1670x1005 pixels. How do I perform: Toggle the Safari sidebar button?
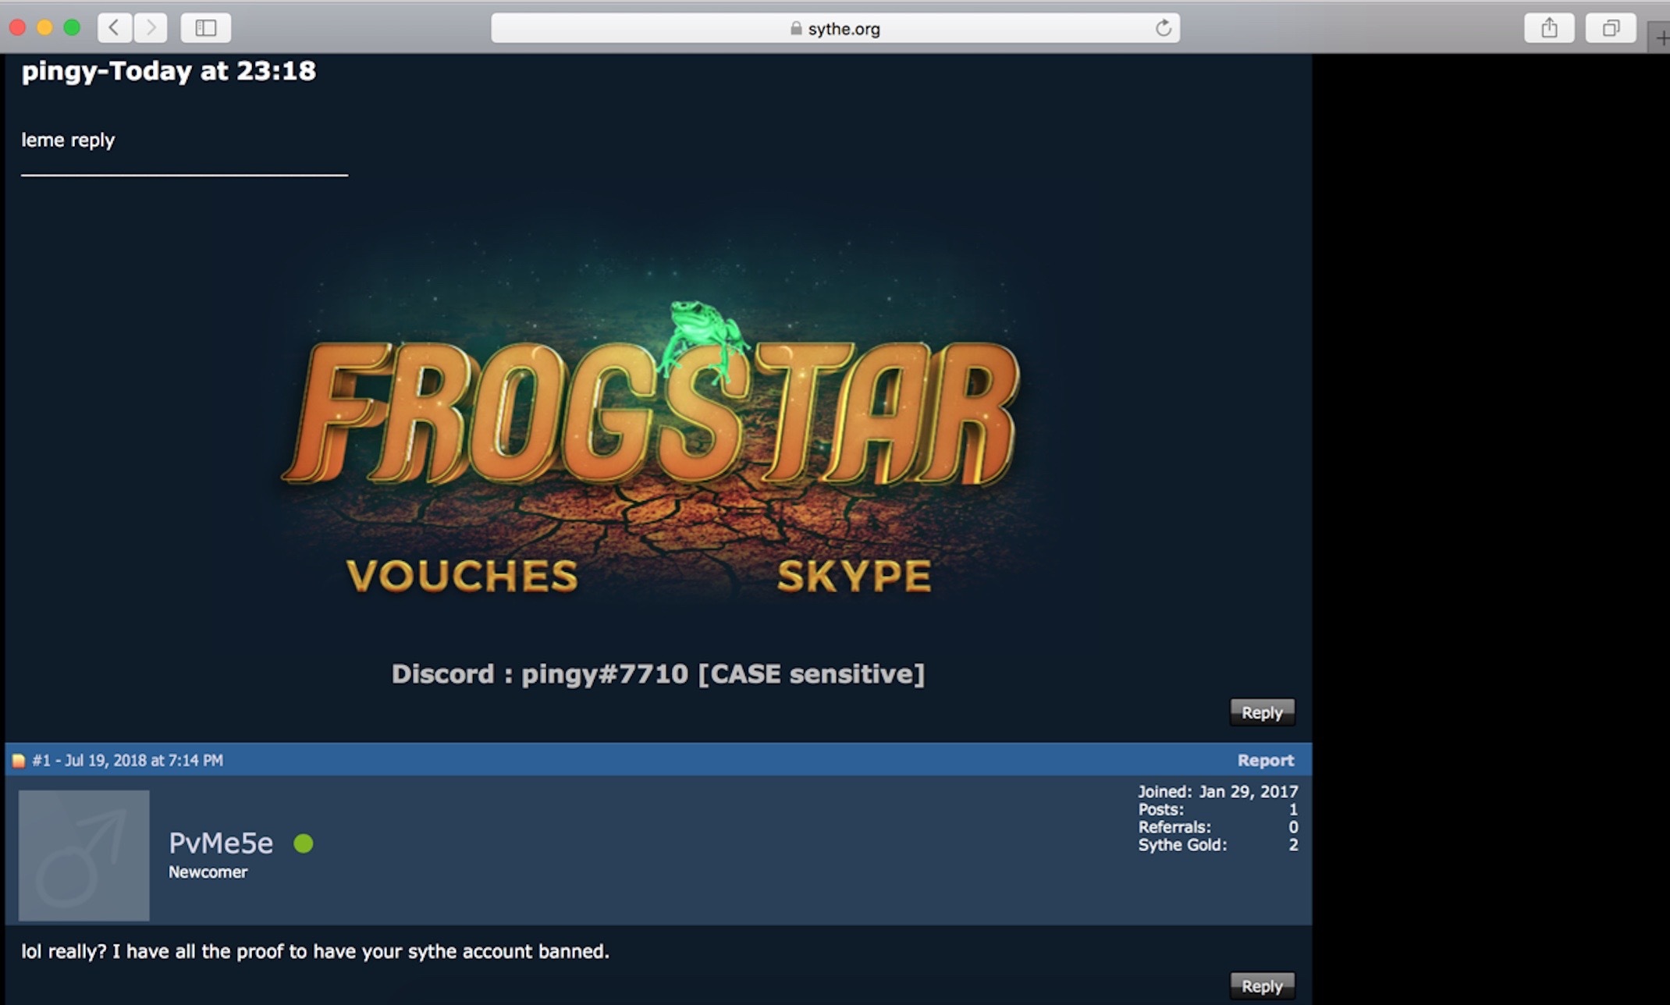click(205, 28)
